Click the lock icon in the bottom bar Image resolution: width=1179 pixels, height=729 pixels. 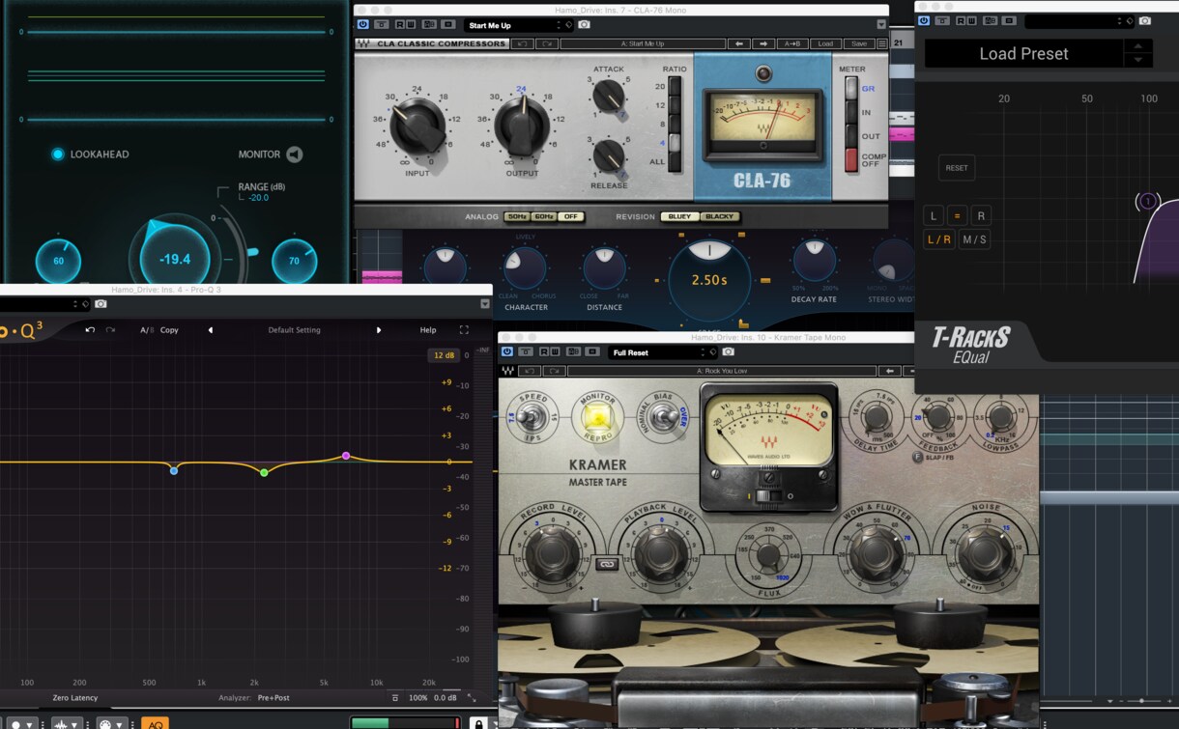[x=477, y=723]
